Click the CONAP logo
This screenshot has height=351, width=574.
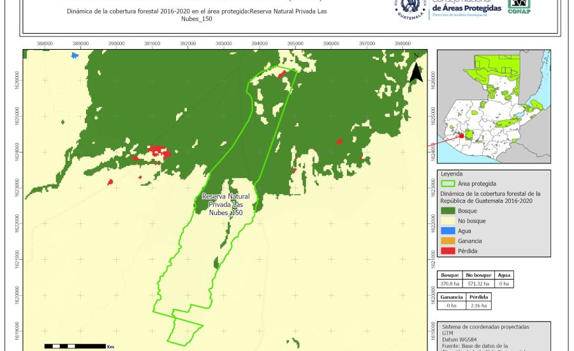(519, 6)
